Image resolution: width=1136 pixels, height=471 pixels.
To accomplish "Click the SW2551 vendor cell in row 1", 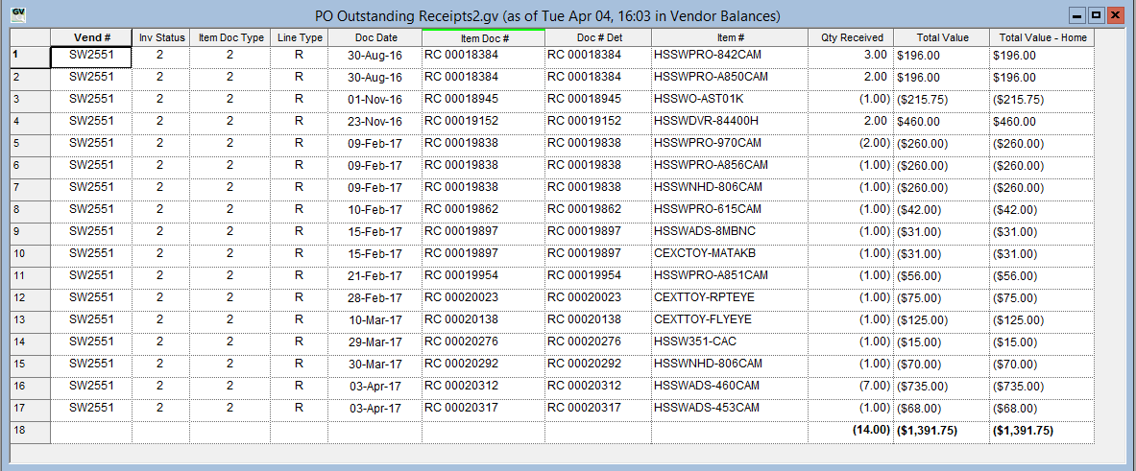I will (91, 56).
